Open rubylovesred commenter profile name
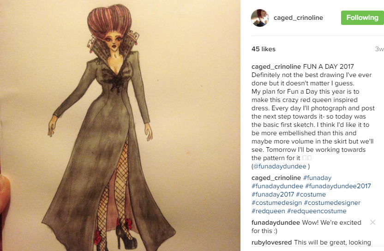Screen dimensions: 384x251 pos(271,242)
